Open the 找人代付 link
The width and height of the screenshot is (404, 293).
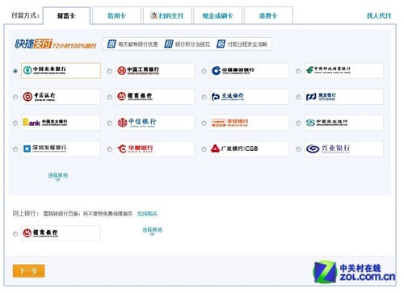(379, 15)
